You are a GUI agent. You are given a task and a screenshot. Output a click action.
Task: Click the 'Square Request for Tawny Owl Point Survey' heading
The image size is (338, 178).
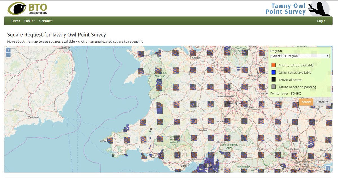(x=57, y=35)
